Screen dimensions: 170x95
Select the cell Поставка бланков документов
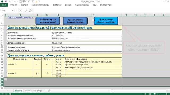click(x=87, y=47)
